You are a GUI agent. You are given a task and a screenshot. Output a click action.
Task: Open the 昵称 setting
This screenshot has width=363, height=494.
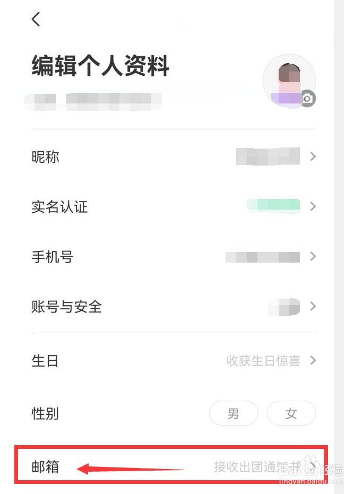(x=174, y=157)
